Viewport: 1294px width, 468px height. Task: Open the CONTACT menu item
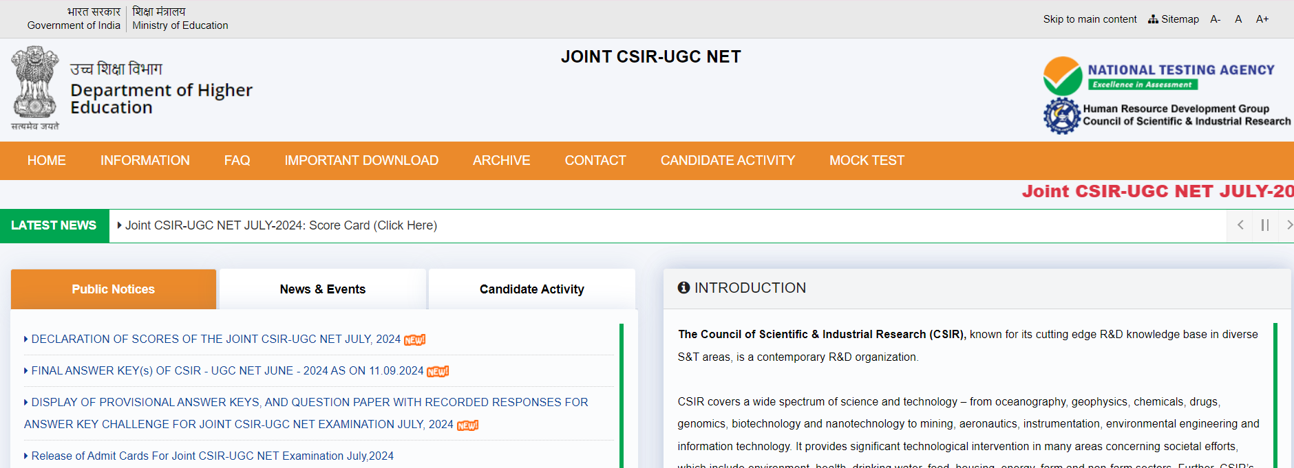[x=595, y=160]
